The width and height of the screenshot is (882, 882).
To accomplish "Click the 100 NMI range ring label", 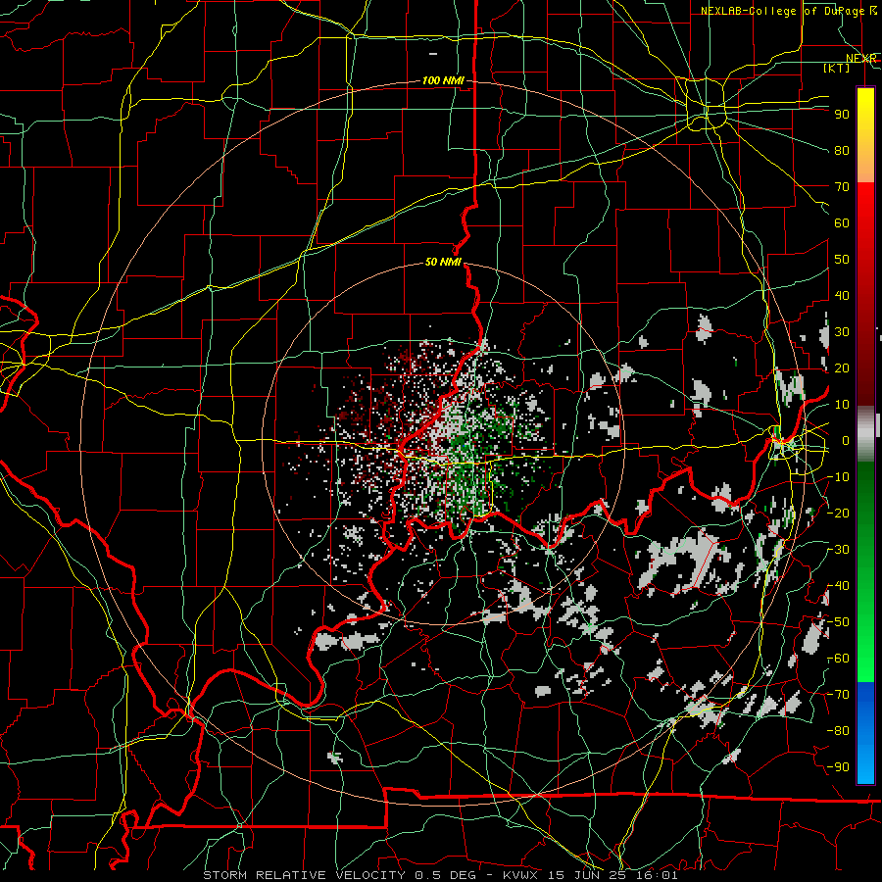I will click(x=443, y=81).
